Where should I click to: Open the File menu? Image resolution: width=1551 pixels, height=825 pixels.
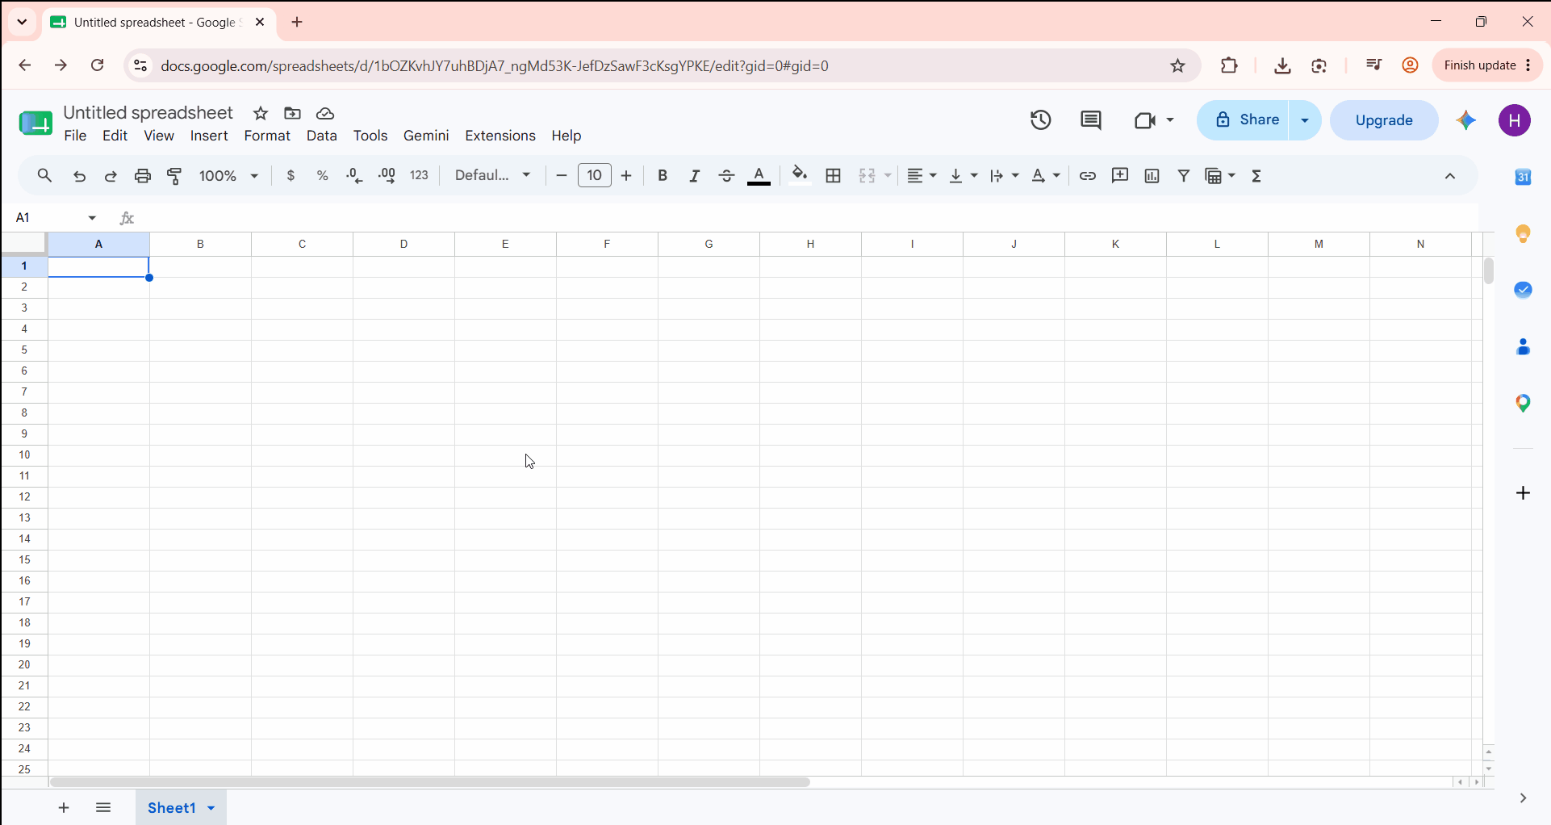[75, 136]
